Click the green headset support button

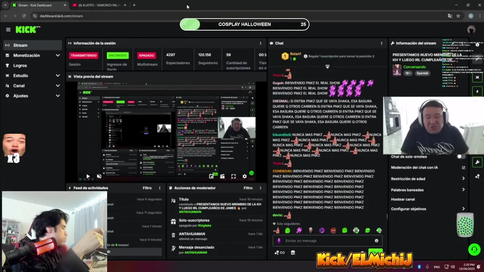(x=474, y=249)
